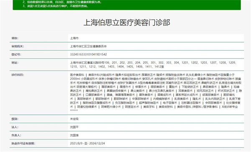251x152 pixels.
Task: Select the responsible person's name in 负责人 row
Action: [74, 135]
